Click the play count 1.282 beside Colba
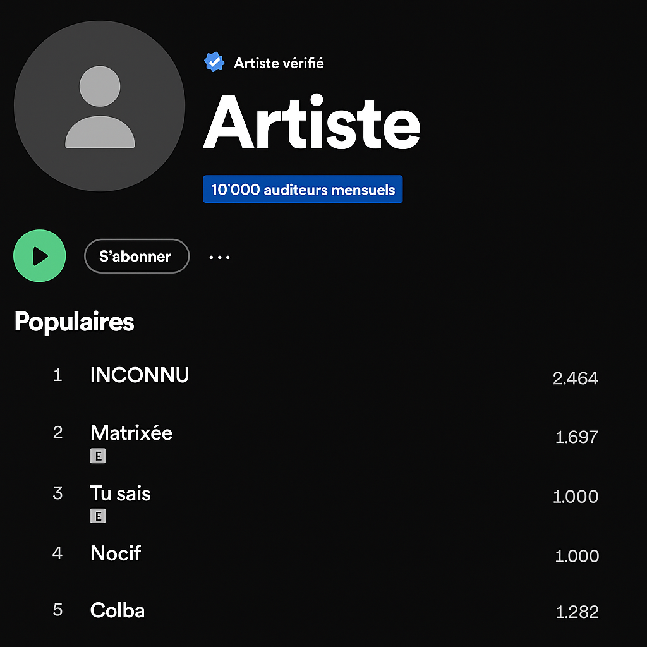This screenshot has height=647, width=647. tap(576, 612)
